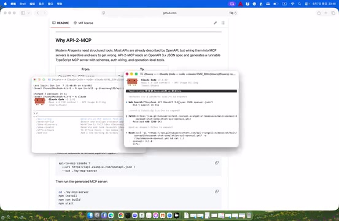339x221 pixels.
Task: Click the To column header in table
Action: [x=142, y=69]
